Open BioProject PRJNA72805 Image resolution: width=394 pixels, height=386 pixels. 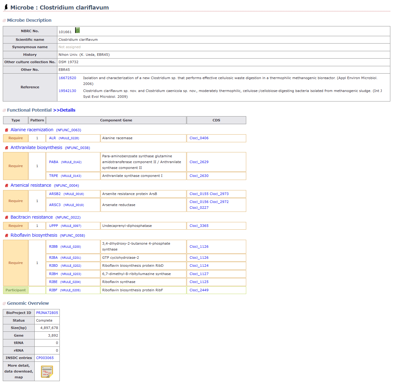[x=47, y=313]
